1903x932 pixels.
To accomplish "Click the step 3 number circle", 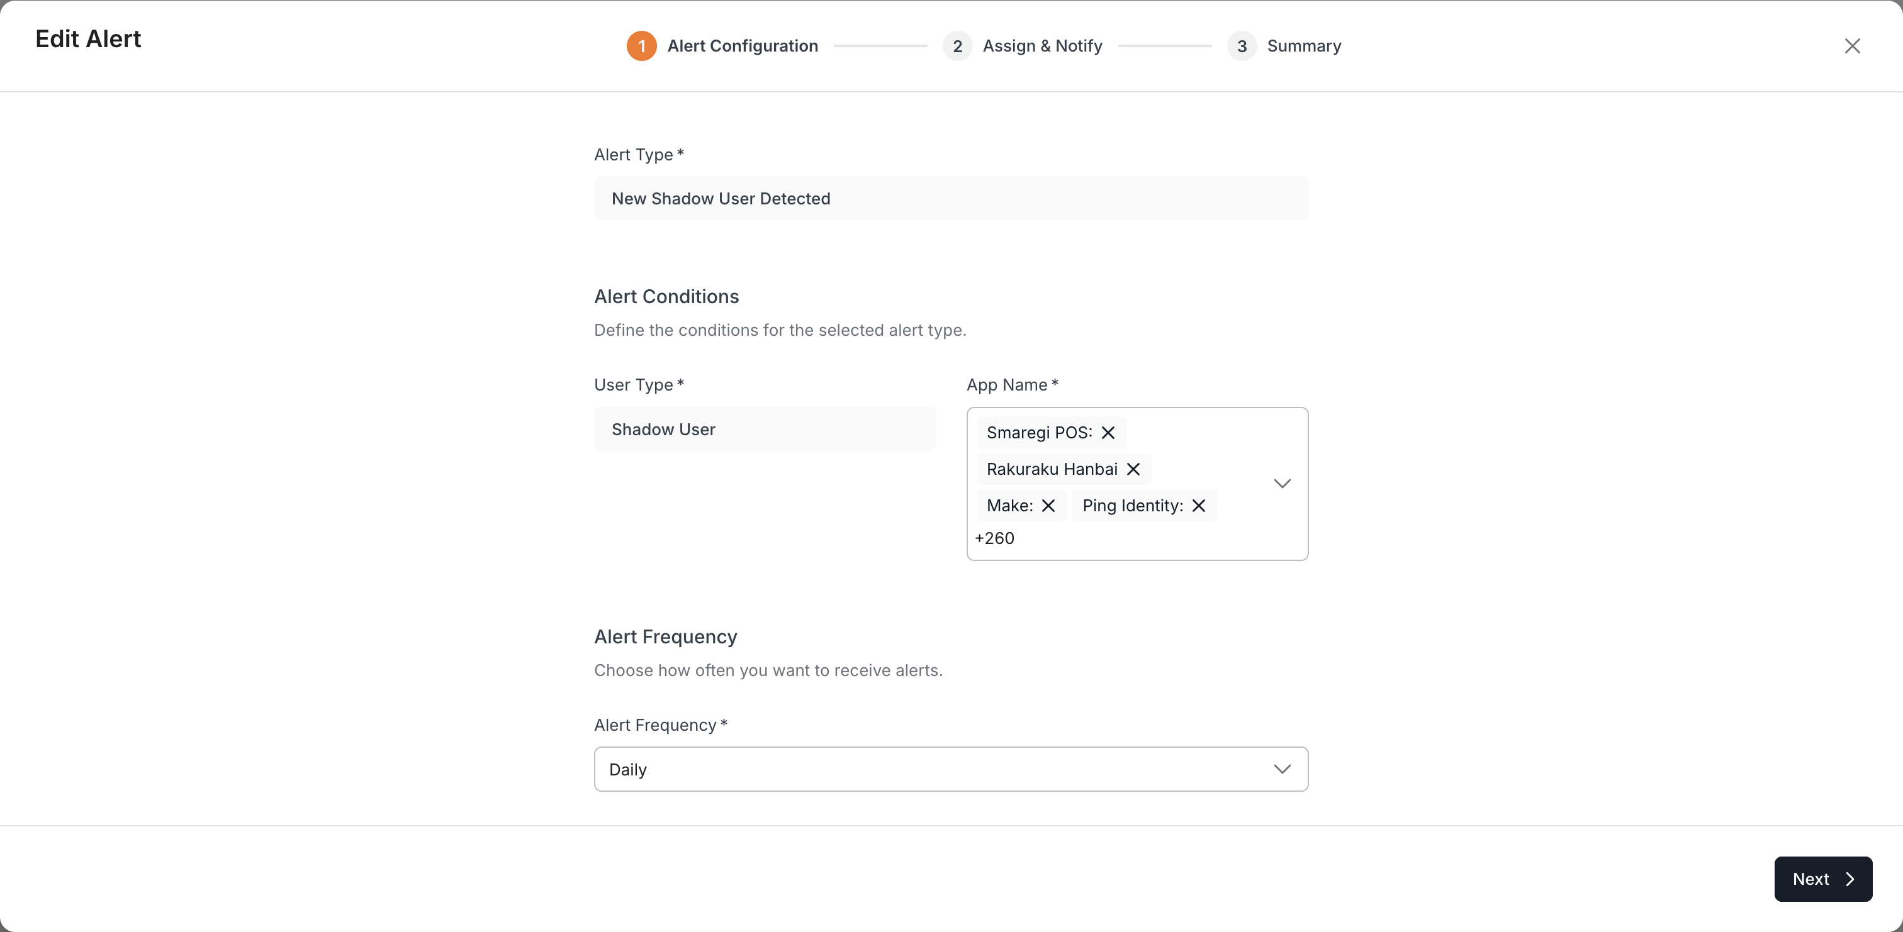I will pyautogui.click(x=1242, y=46).
